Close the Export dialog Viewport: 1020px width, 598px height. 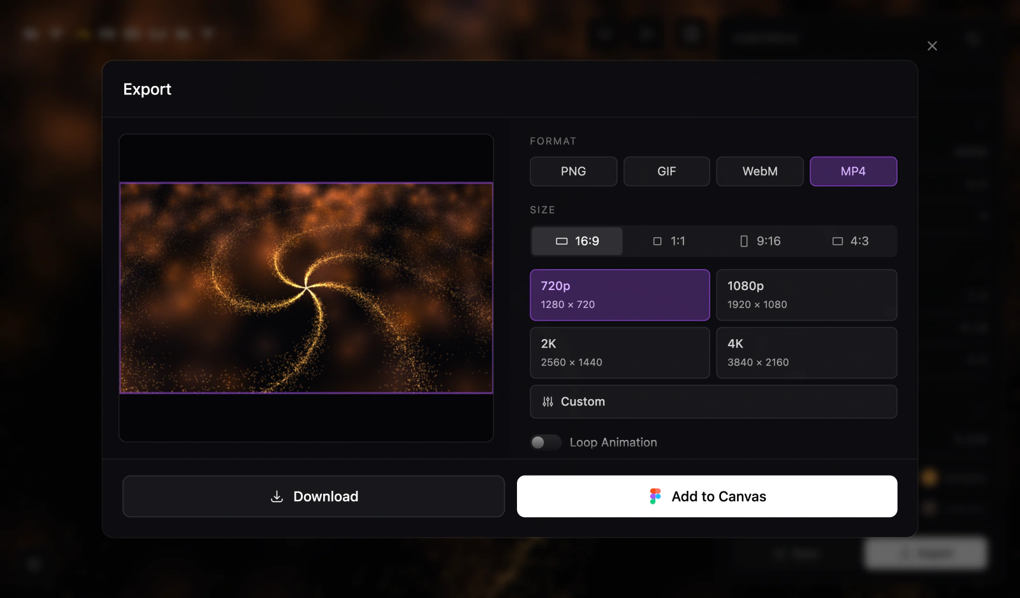coord(932,46)
